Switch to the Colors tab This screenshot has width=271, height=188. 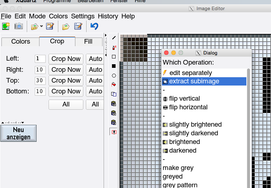point(21,41)
